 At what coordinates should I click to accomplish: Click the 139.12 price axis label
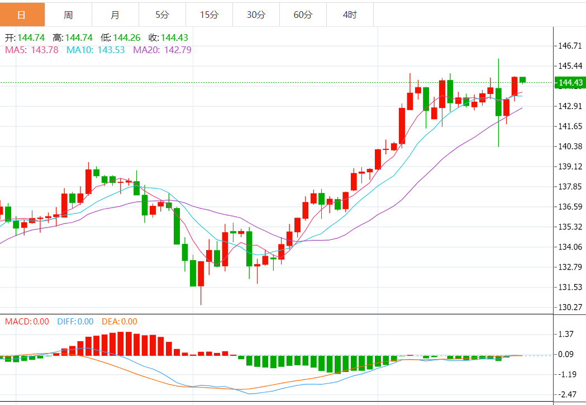point(570,167)
